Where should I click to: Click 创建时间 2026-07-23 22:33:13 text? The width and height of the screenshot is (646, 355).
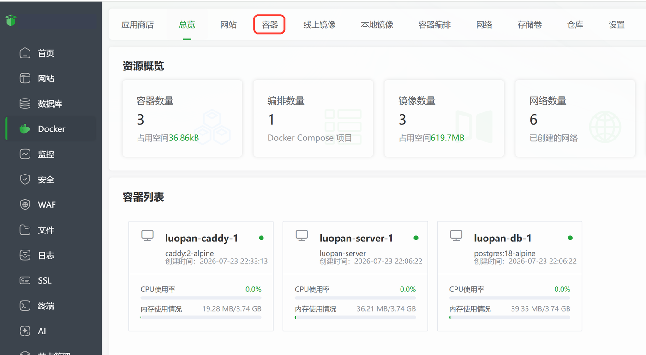pos(216,261)
